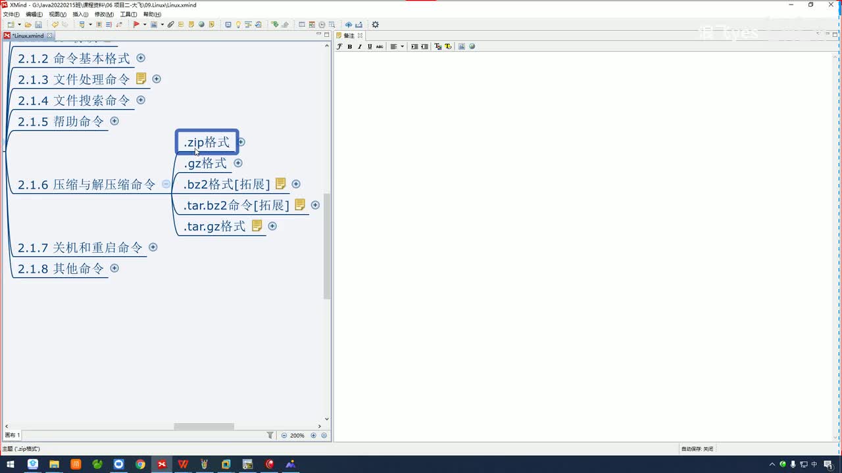Screen dimensions: 842x473
Task: Expand the 2.1.2 命令基本格式 topic
Action: click(141, 58)
